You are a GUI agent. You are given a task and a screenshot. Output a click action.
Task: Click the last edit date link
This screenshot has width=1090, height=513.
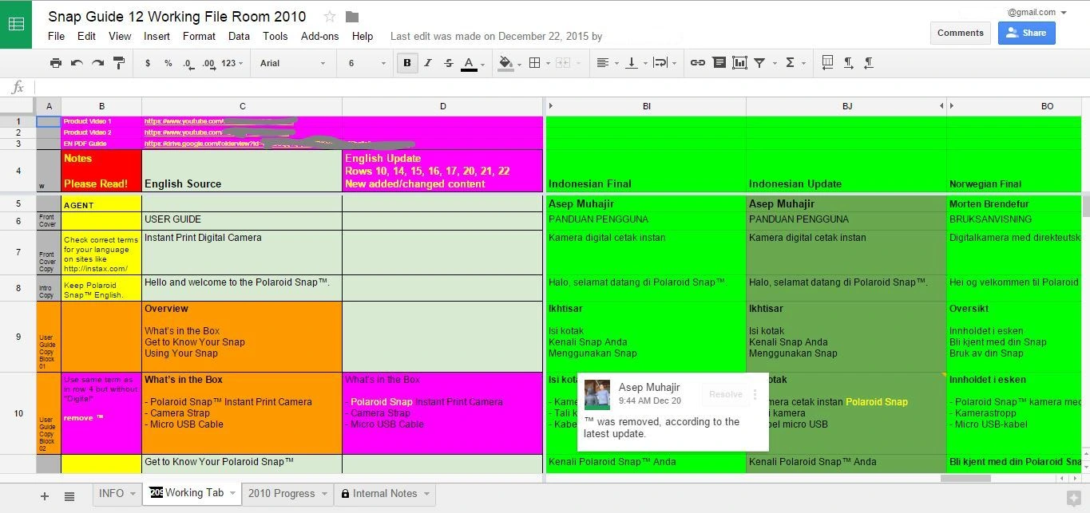tap(496, 36)
